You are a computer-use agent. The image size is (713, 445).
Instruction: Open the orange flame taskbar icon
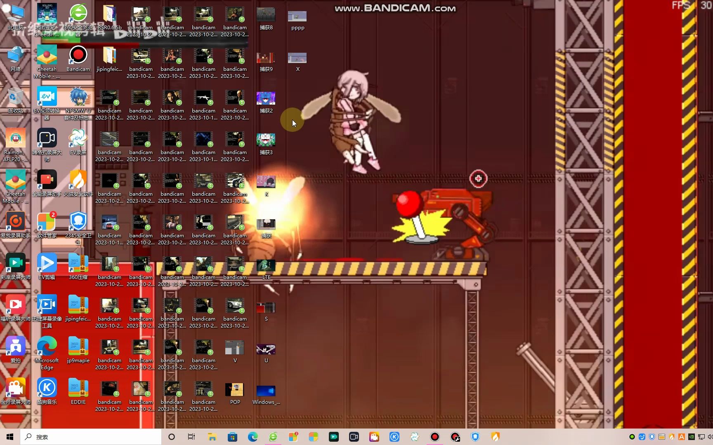click(496, 437)
